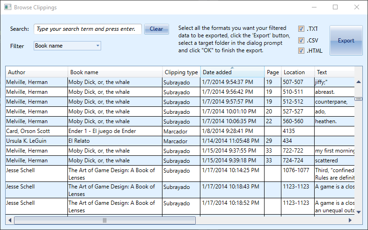Image resolution: width=368 pixels, height=230 pixels.
Task: Select row dated 1/17/2014 10:18:43 PM
Action: [x=180, y=190]
